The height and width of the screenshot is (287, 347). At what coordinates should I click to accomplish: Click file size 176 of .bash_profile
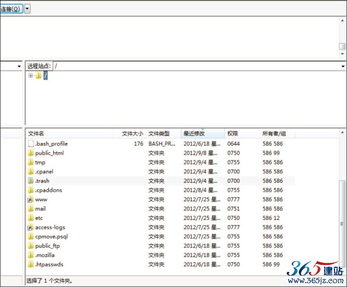138,143
